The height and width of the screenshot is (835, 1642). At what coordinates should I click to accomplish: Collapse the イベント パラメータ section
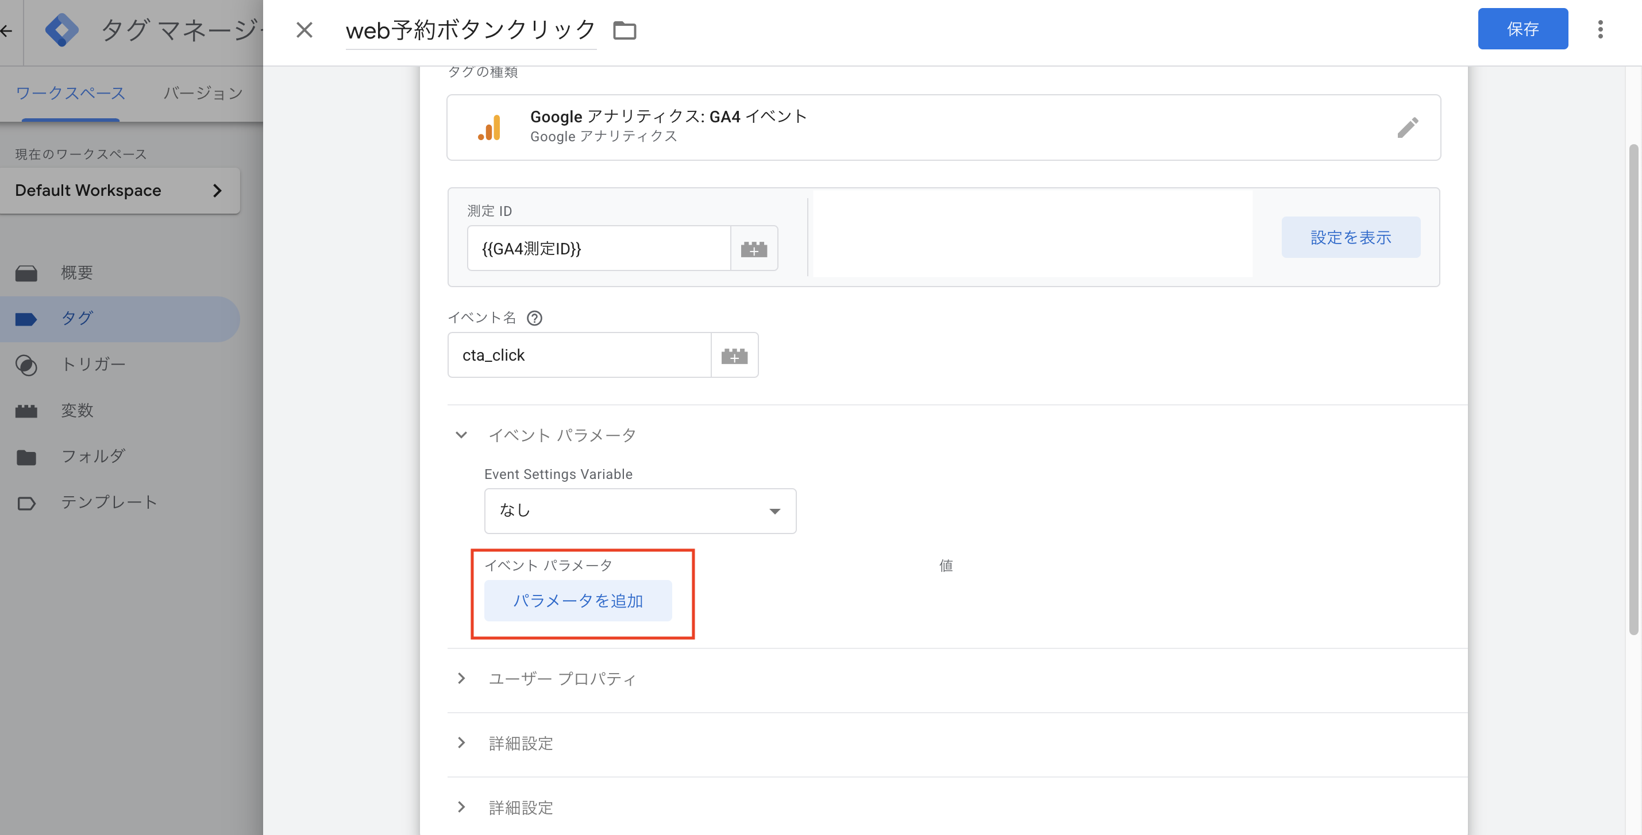[x=461, y=435]
